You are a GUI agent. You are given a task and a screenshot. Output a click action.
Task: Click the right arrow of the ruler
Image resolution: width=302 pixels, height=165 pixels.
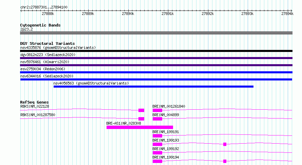point(291,11)
